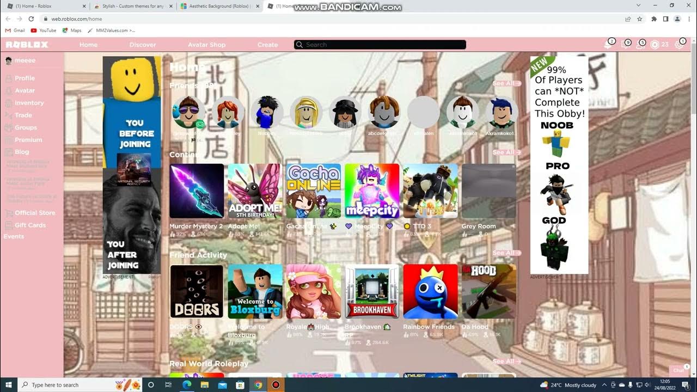Open Discover in Roblox navbar
This screenshot has height=392, width=697.
click(x=143, y=45)
